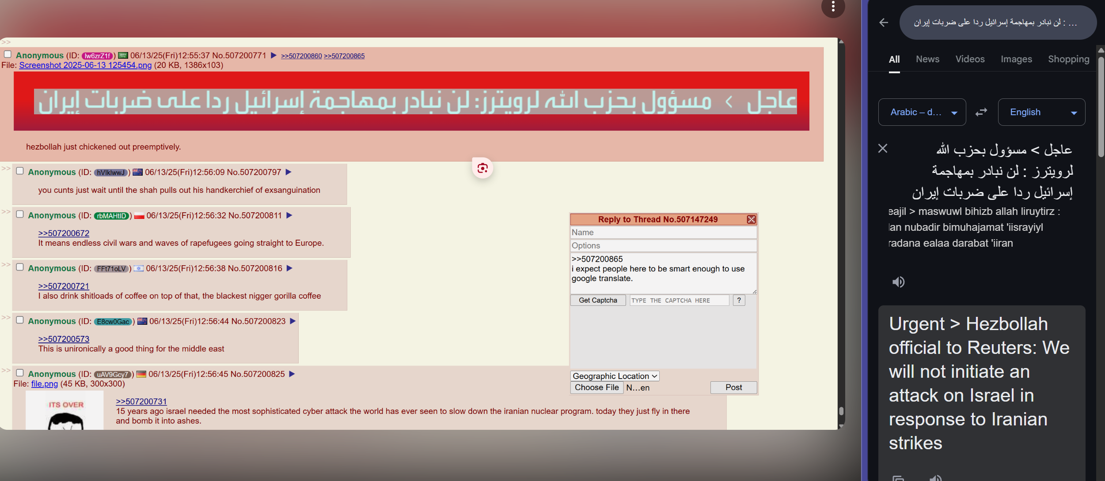Screen dimensions: 1105x481
Task: Tick checkbox for post No.507200811
Action: [20, 214]
